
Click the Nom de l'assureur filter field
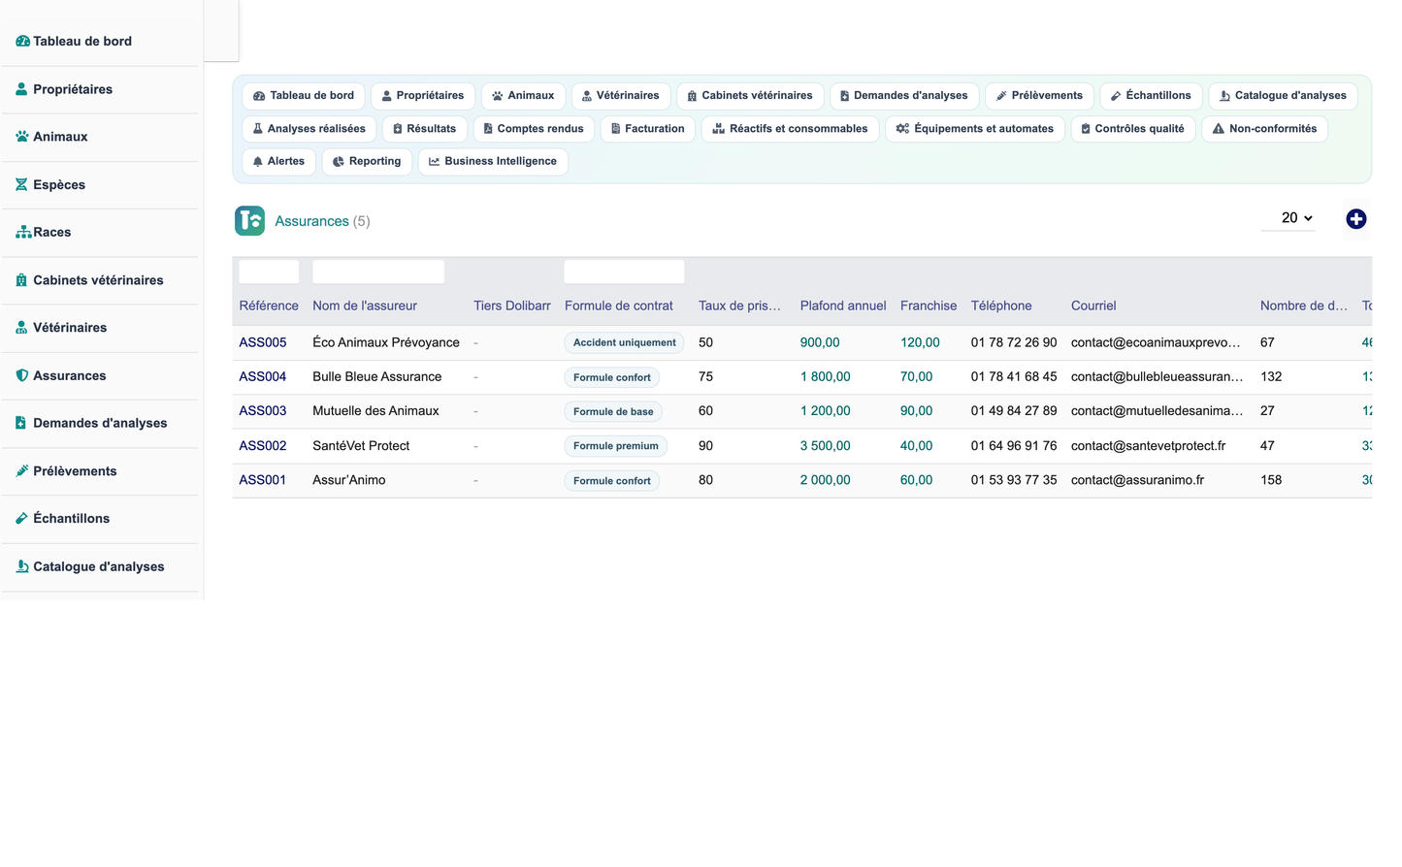click(378, 272)
